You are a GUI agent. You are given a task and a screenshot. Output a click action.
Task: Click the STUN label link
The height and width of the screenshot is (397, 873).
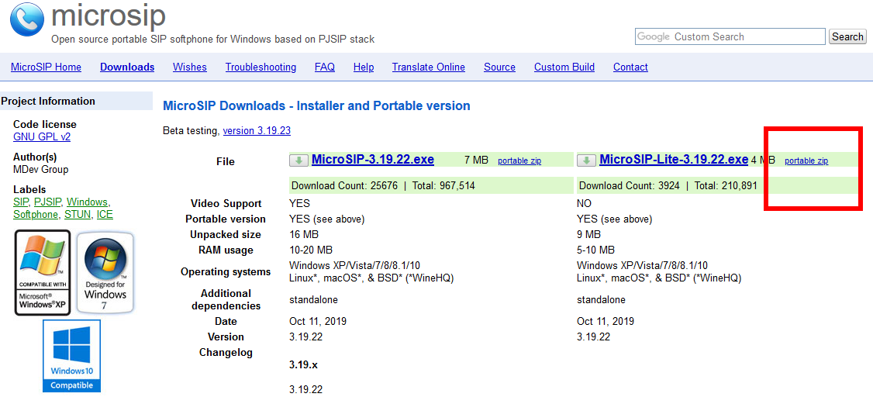78,214
